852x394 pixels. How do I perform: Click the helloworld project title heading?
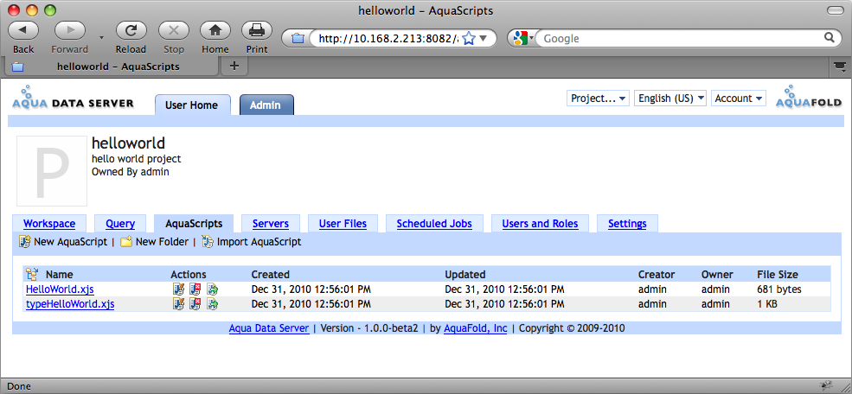coord(128,143)
